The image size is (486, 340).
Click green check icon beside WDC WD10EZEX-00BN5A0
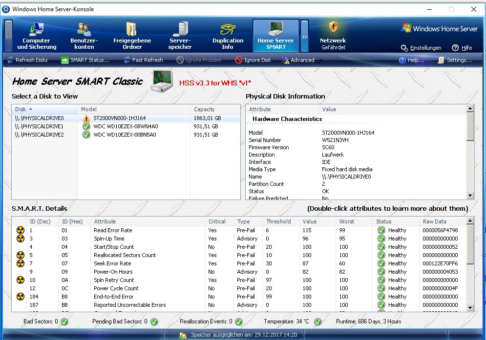[86, 135]
